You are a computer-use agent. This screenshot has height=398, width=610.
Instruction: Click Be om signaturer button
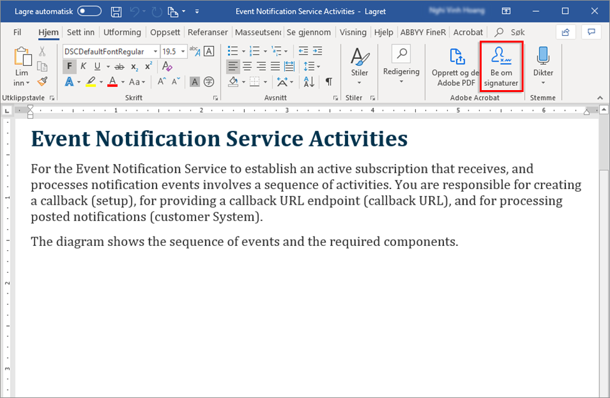pyautogui.click(x=501, y=67)
